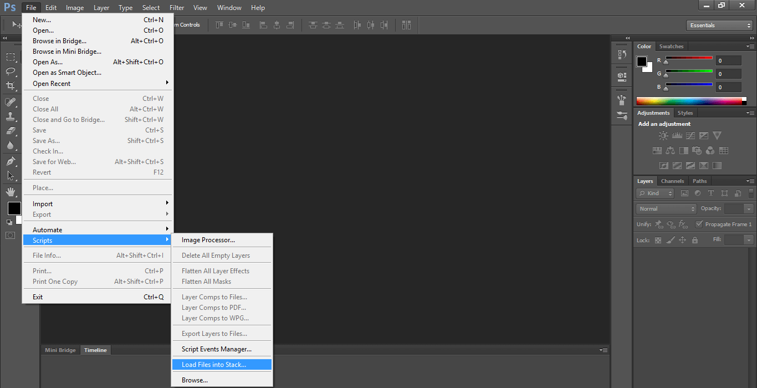Add a Levels adjustment
This screenshot has height=388, width=757.
(x=677, y=135)
